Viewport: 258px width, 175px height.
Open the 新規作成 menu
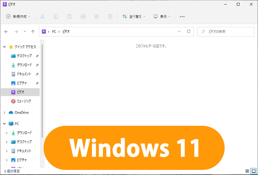coord(18,16)
